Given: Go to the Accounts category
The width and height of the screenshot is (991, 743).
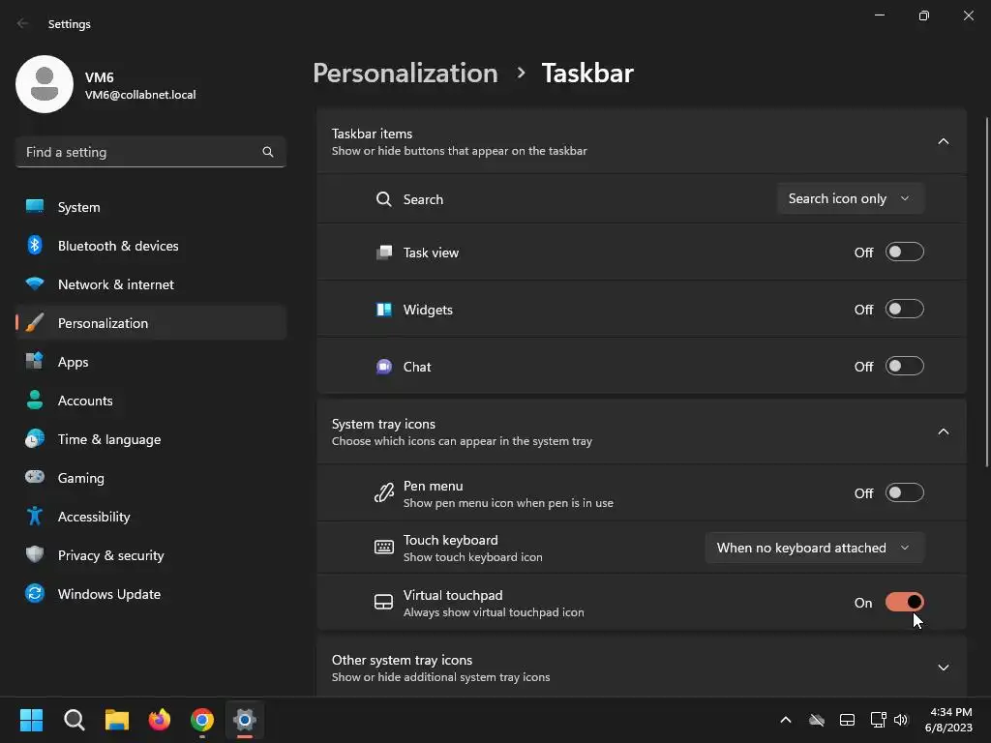Looking at the screenshot, I should point(151,400).
